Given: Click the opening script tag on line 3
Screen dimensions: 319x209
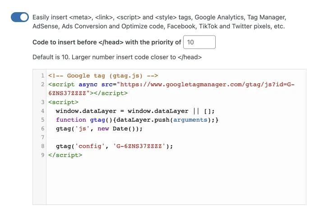Looking at the screenshot, I should tap(63, 102).
